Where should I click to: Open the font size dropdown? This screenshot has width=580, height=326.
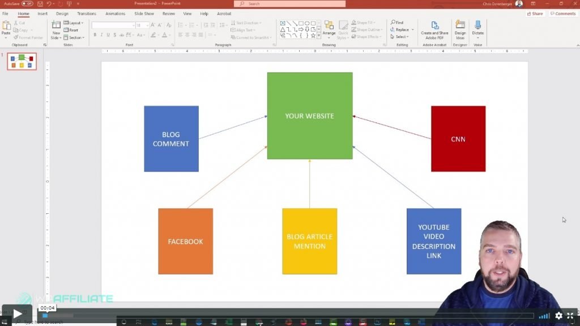pos(147,25)
